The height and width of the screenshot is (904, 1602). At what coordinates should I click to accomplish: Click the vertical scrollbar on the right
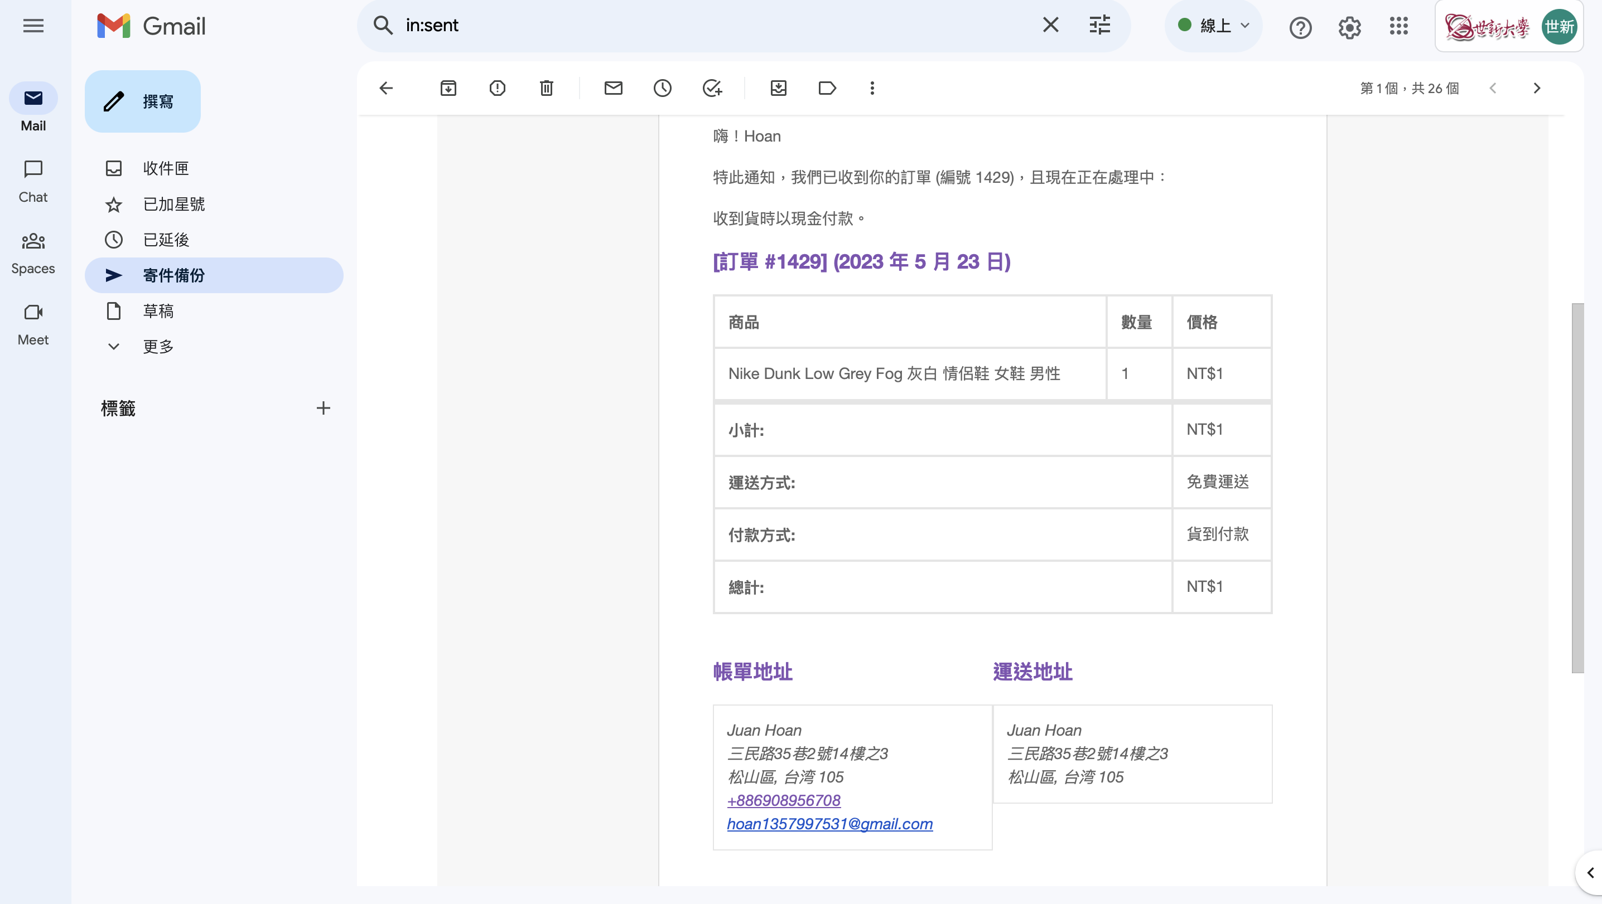point(1577,487)
